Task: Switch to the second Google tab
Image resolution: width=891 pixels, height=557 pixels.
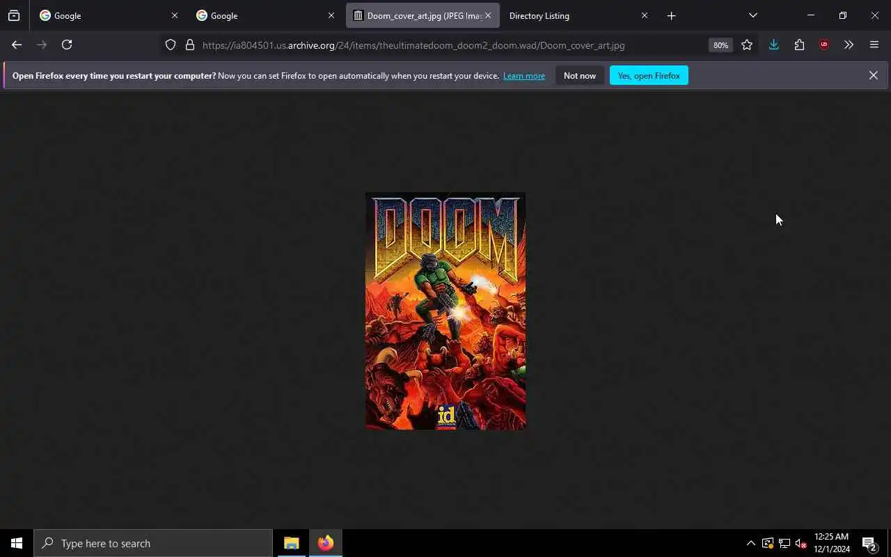Action: coord(266,15)
